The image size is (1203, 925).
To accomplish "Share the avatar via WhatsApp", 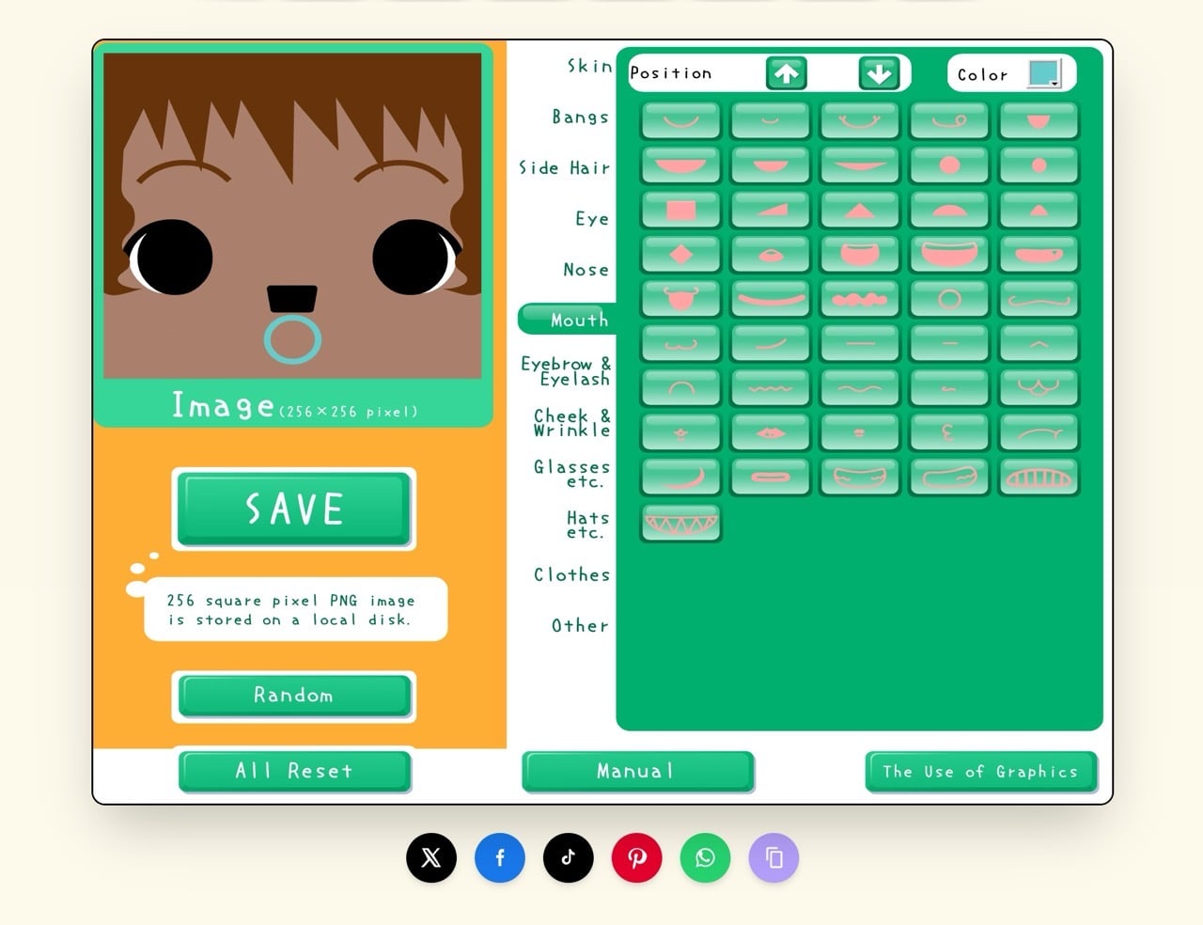I will [x=705, y=857].
